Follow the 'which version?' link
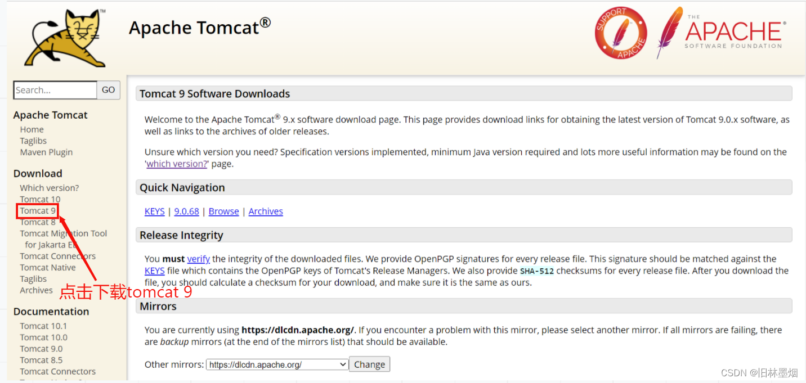 tap(177, 164)
